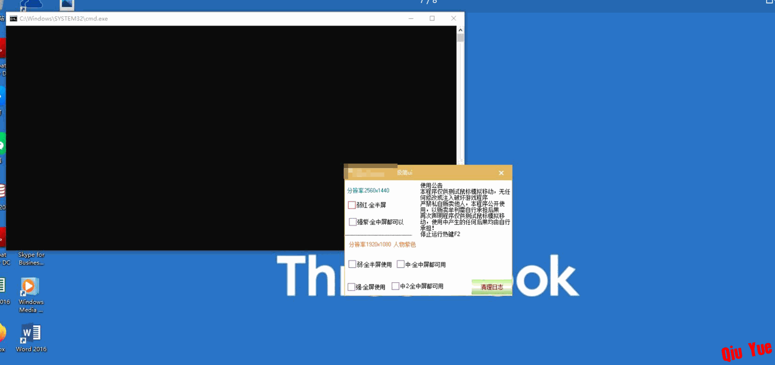
Task: Close the 极简ui dialog
Action: pyautogui.click(x=501, y=173)
